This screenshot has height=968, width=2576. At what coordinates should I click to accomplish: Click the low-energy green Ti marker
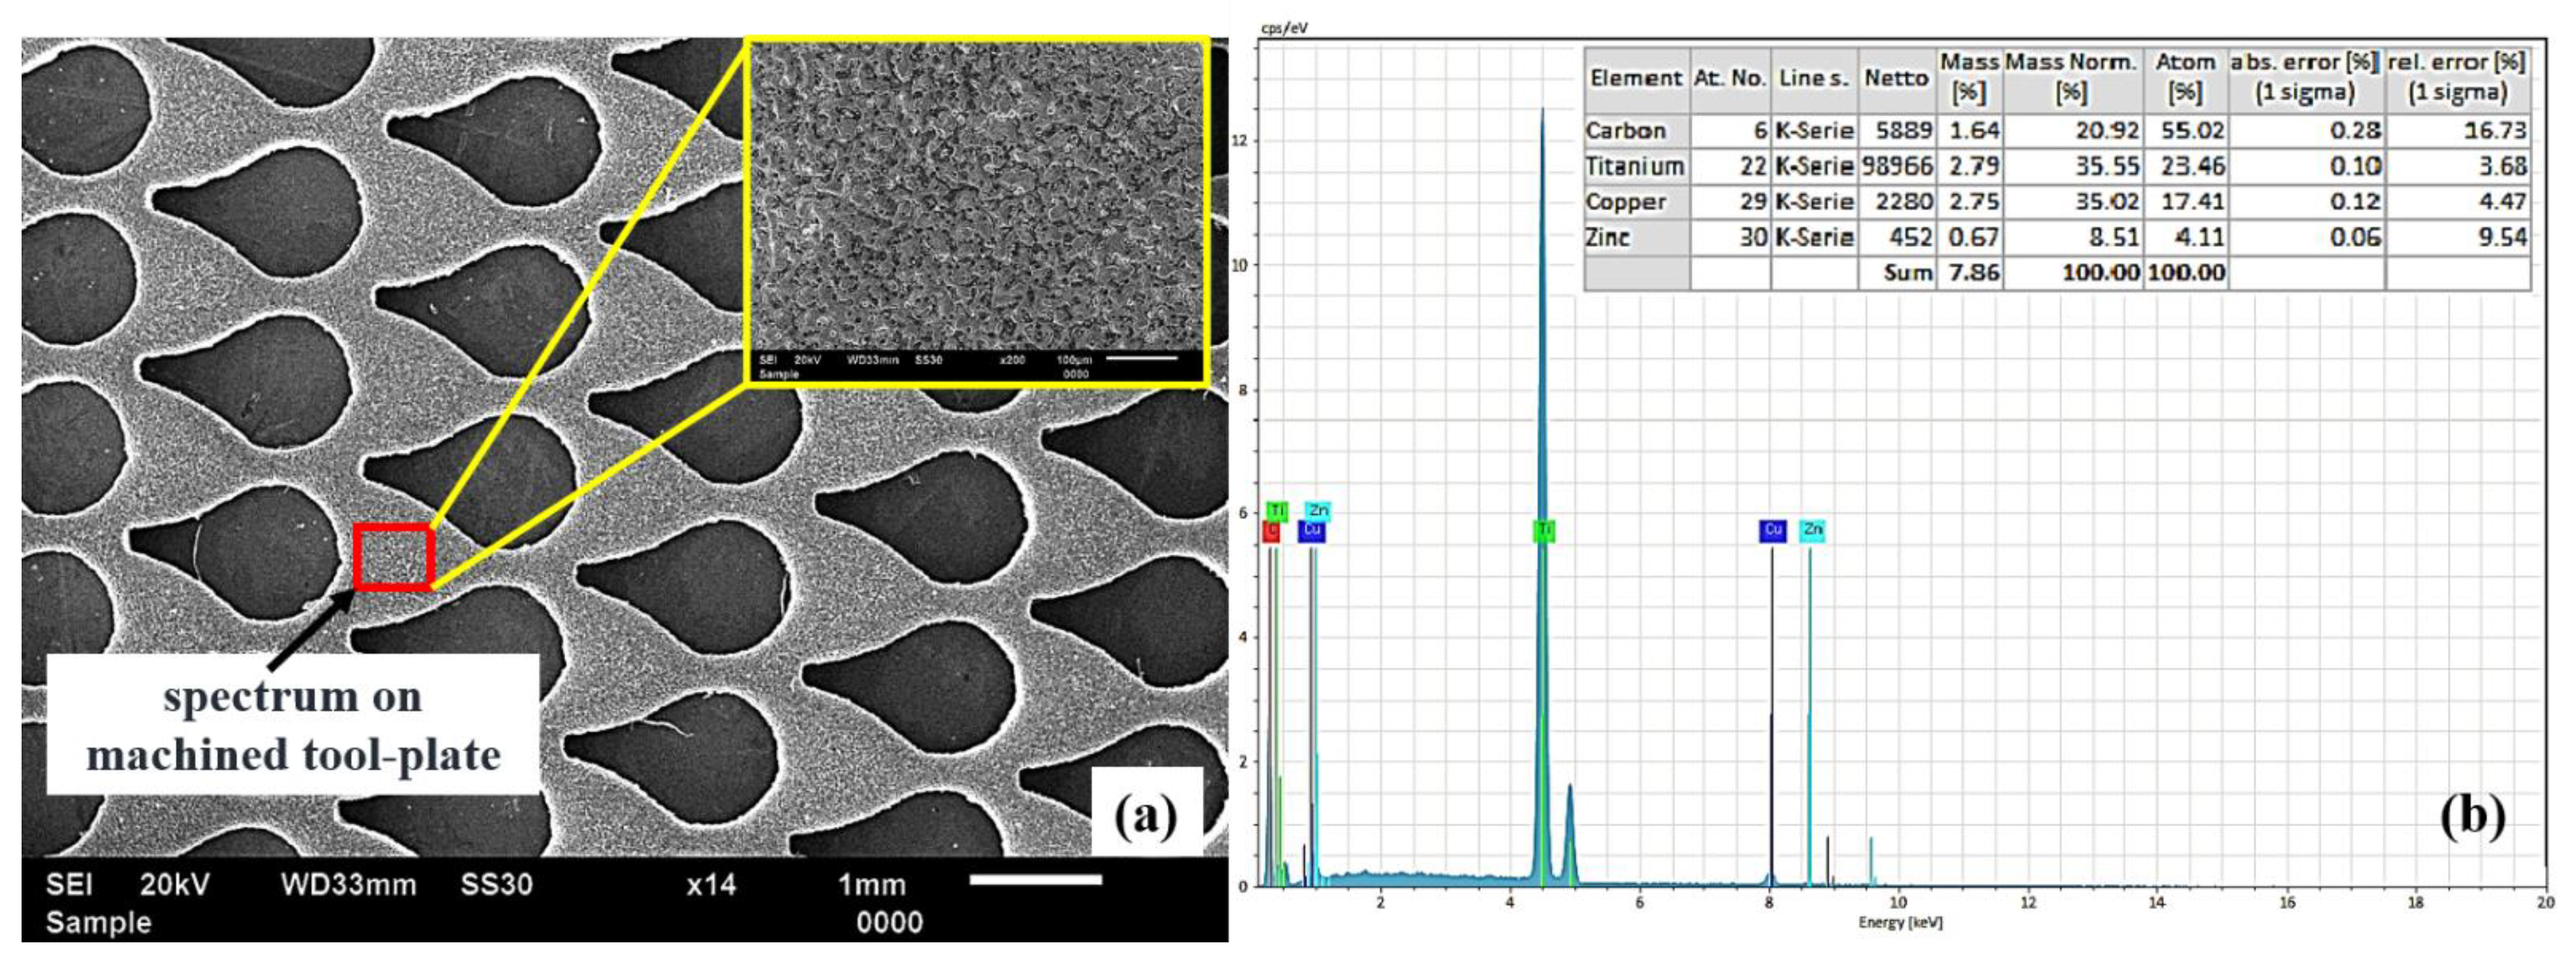(x=1277, y=511)
